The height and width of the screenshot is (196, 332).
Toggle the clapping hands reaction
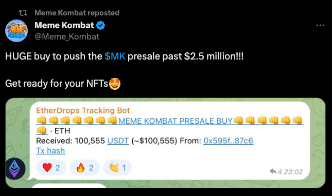tap(117, 168)
